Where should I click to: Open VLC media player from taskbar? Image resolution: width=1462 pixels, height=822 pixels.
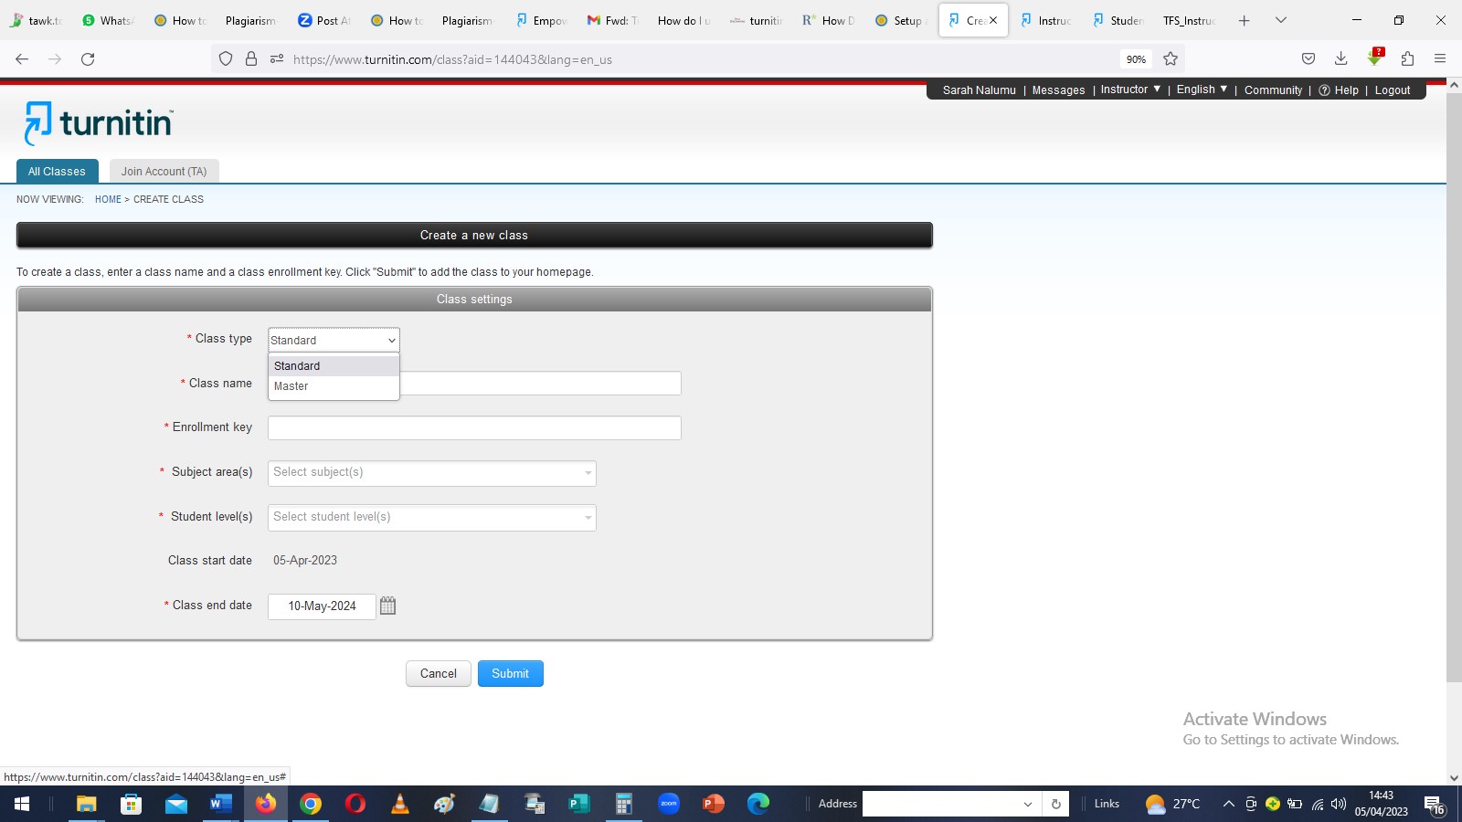(x=400, y=804)
